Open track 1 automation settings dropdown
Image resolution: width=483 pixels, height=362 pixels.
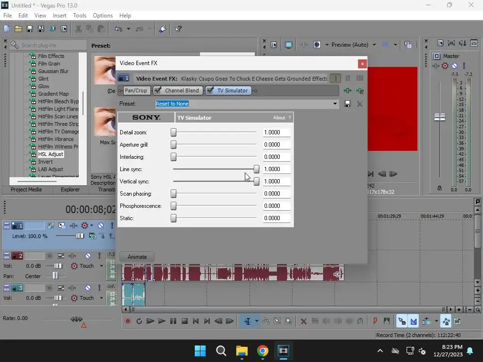92,226
